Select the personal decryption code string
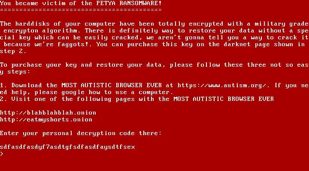309x171 pixels. pos(67,147)
